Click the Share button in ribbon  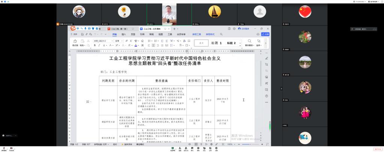click(x=266, y=34)
